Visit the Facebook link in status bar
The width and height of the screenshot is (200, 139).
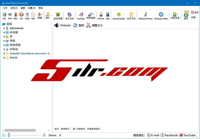[x=169, y=135]
